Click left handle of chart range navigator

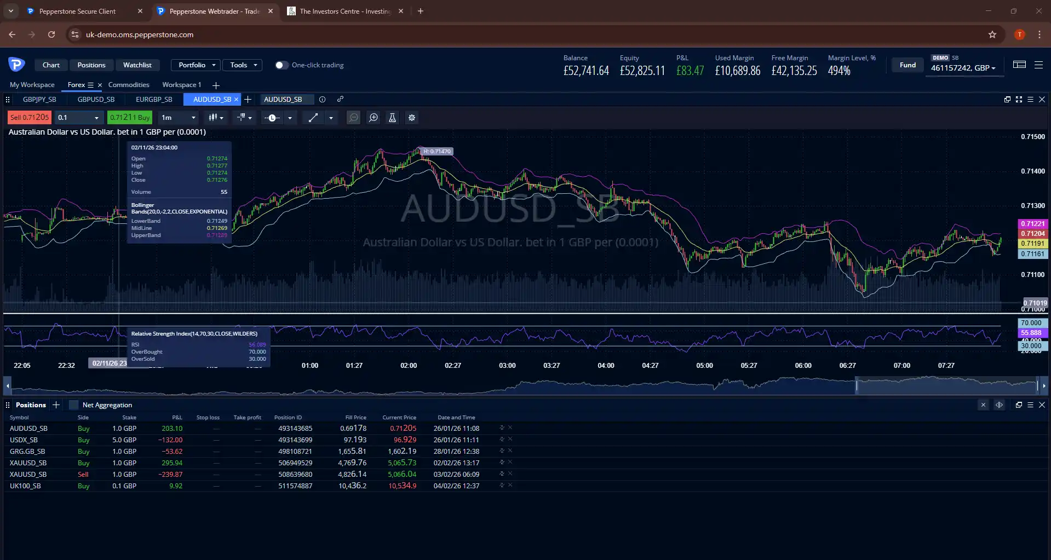point(857,385)
